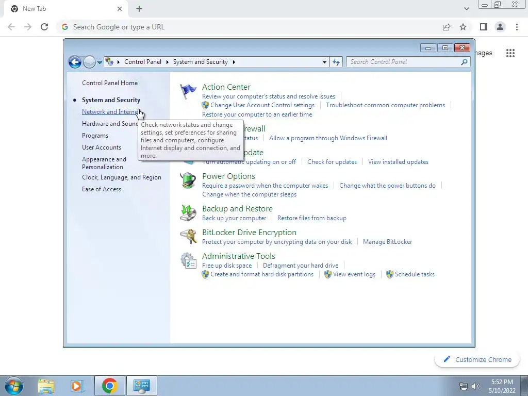Click the Chrome share page icon

tap(447, 27)
